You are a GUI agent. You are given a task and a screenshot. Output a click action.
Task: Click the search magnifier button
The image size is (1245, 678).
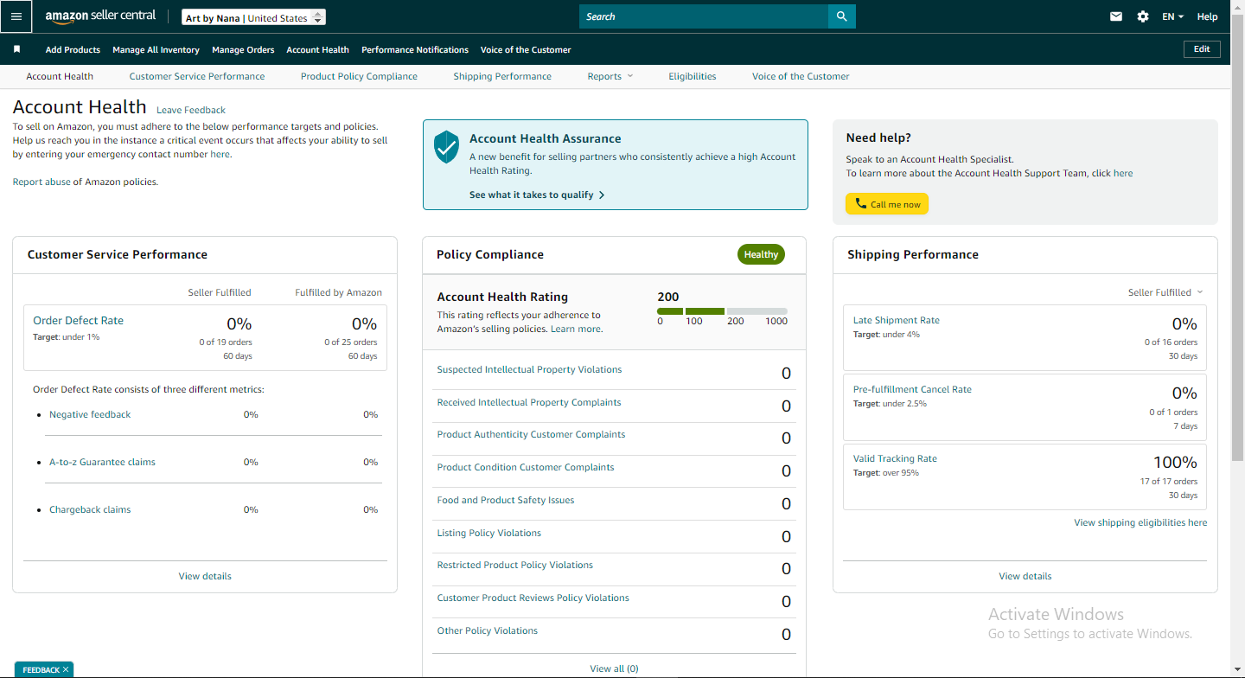click(841, 16)
